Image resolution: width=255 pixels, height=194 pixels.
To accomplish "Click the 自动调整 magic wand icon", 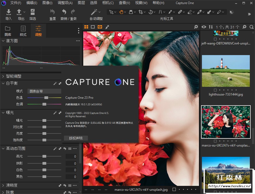I will [x=94, y=12].
